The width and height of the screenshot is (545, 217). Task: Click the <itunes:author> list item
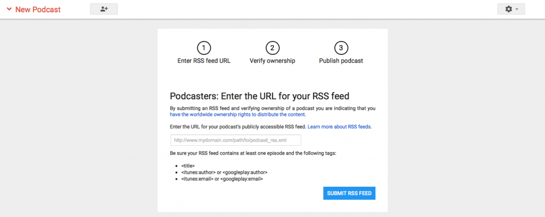click(224, 172)
